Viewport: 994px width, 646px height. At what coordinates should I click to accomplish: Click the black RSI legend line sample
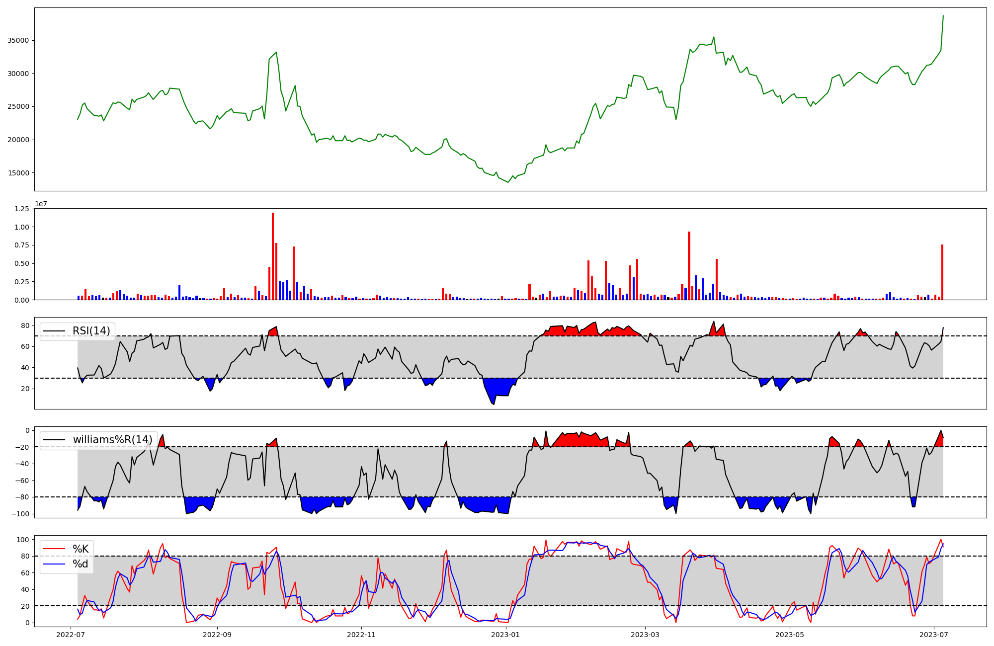pyautogui.click(x=54, y=331)
